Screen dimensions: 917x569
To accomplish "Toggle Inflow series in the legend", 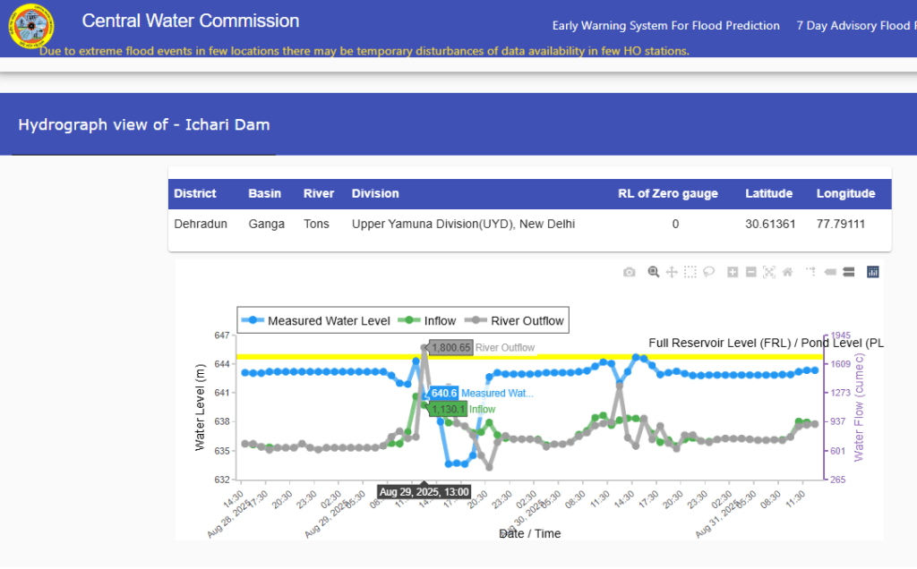I will pos(429,320).
